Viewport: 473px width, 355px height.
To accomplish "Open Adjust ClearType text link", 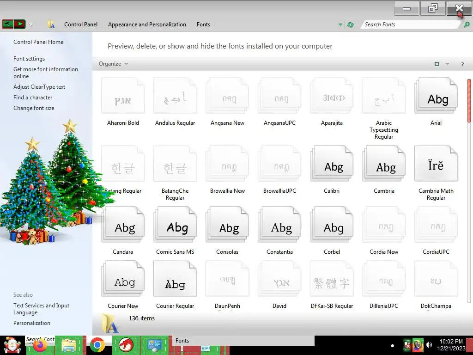I will click(39, 87).
